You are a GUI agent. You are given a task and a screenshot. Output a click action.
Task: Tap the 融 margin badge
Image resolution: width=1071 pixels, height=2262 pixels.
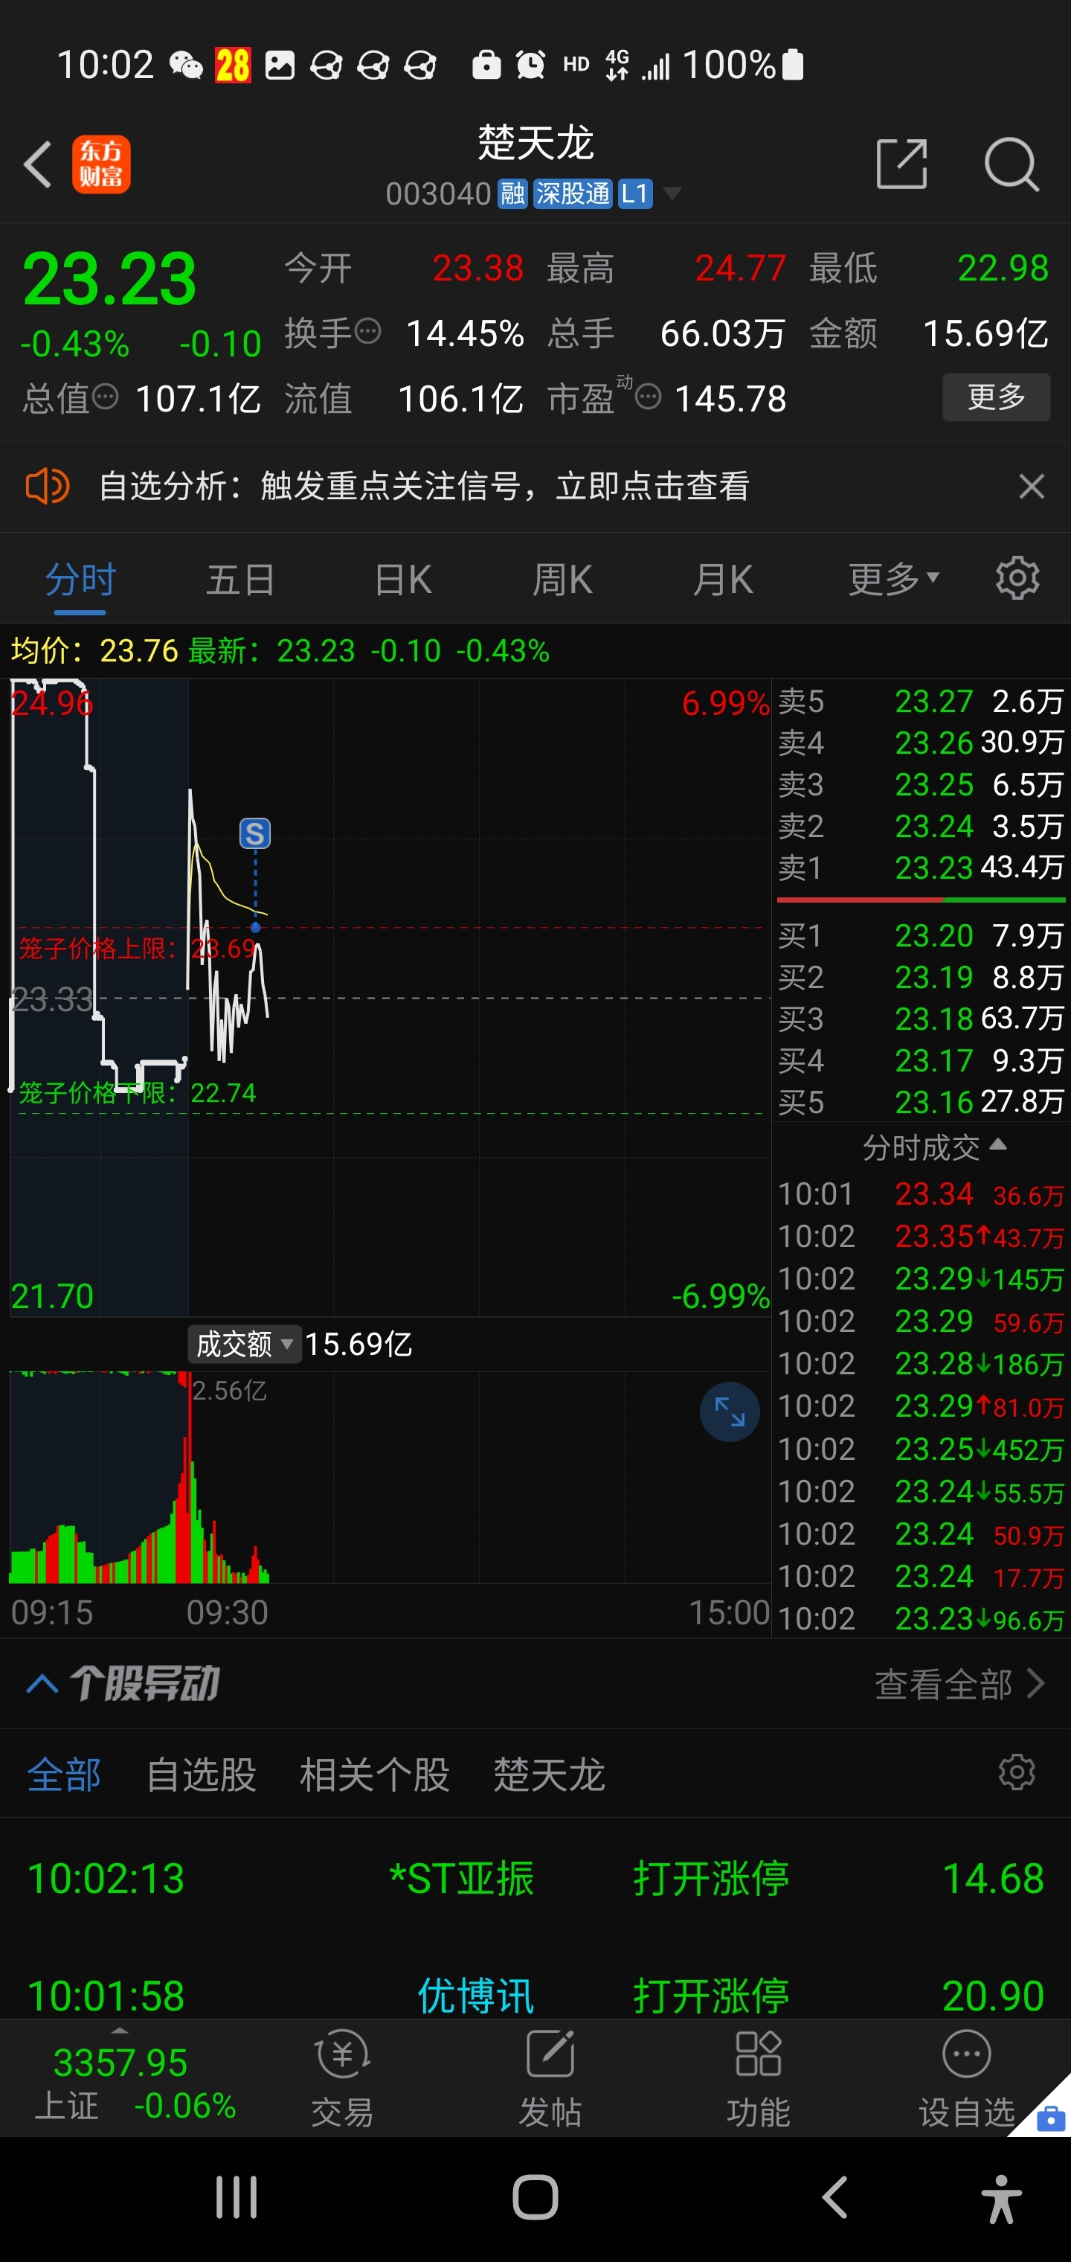(512, 193)
